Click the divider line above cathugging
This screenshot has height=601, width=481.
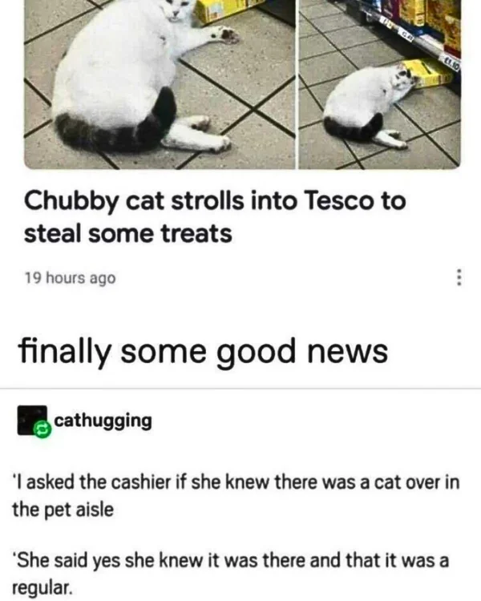pos(240,389)
